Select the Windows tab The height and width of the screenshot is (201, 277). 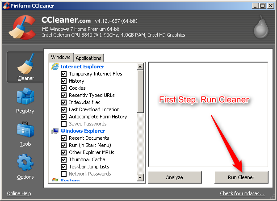(61, 58)
